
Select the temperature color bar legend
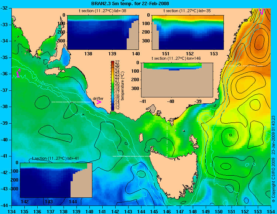click(113, 86)
